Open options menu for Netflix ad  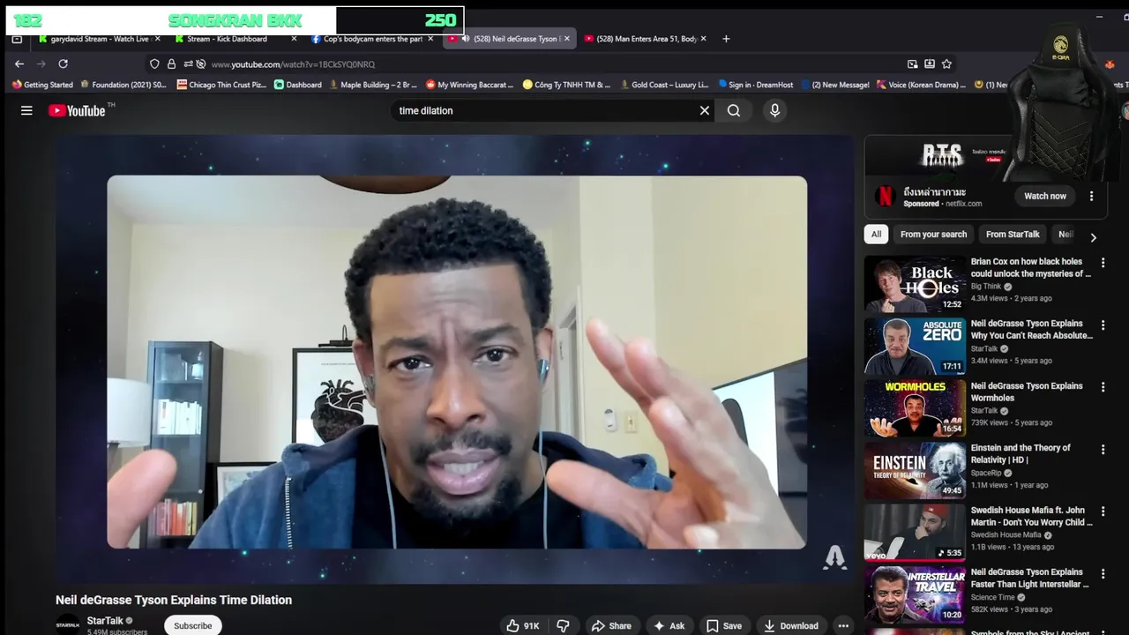click(1091, 196)
